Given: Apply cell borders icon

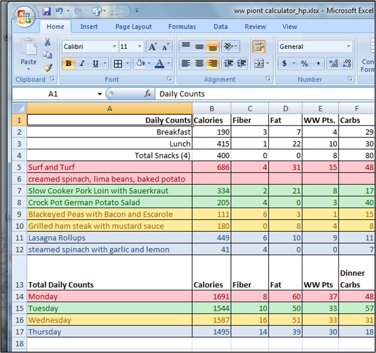Looking at the screenshot, I should (118, 64).
